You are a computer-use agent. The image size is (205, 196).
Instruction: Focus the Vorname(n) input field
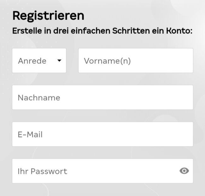[136, 61]
